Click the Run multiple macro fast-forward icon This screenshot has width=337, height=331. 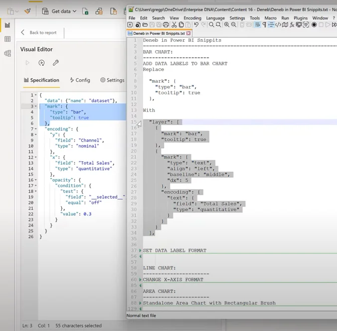(335, 25)
